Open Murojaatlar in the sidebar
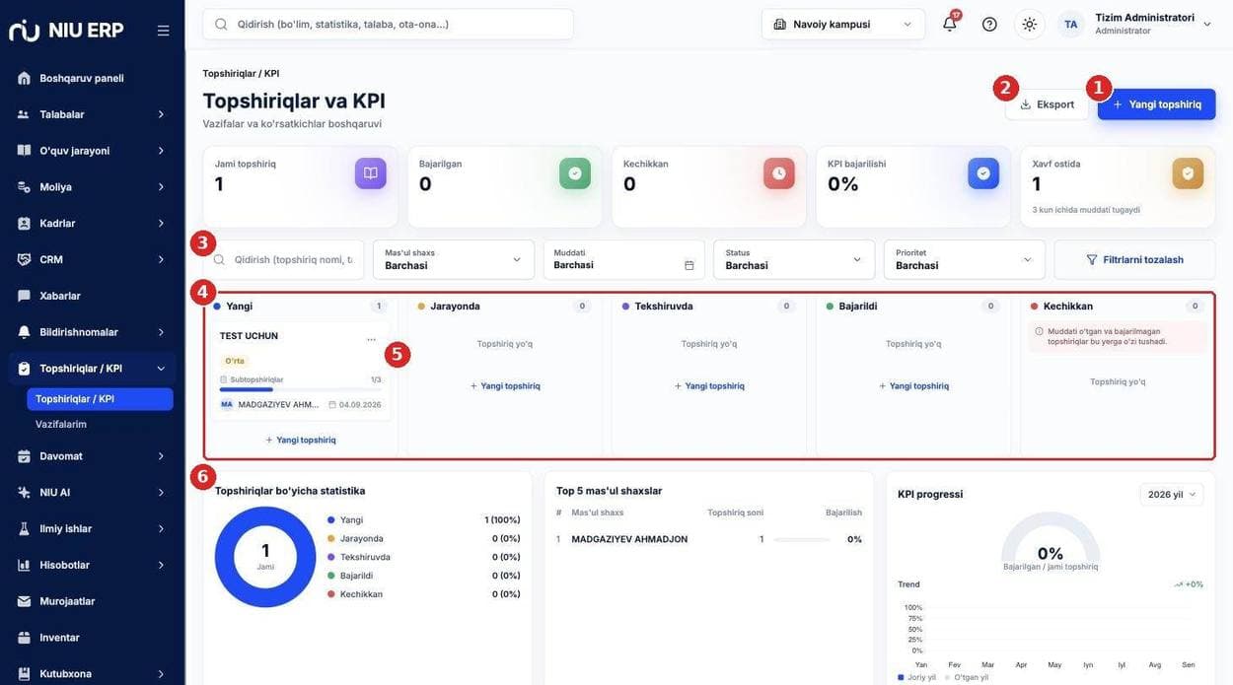This screenshot has width=1233, height=685. [93, 601]
